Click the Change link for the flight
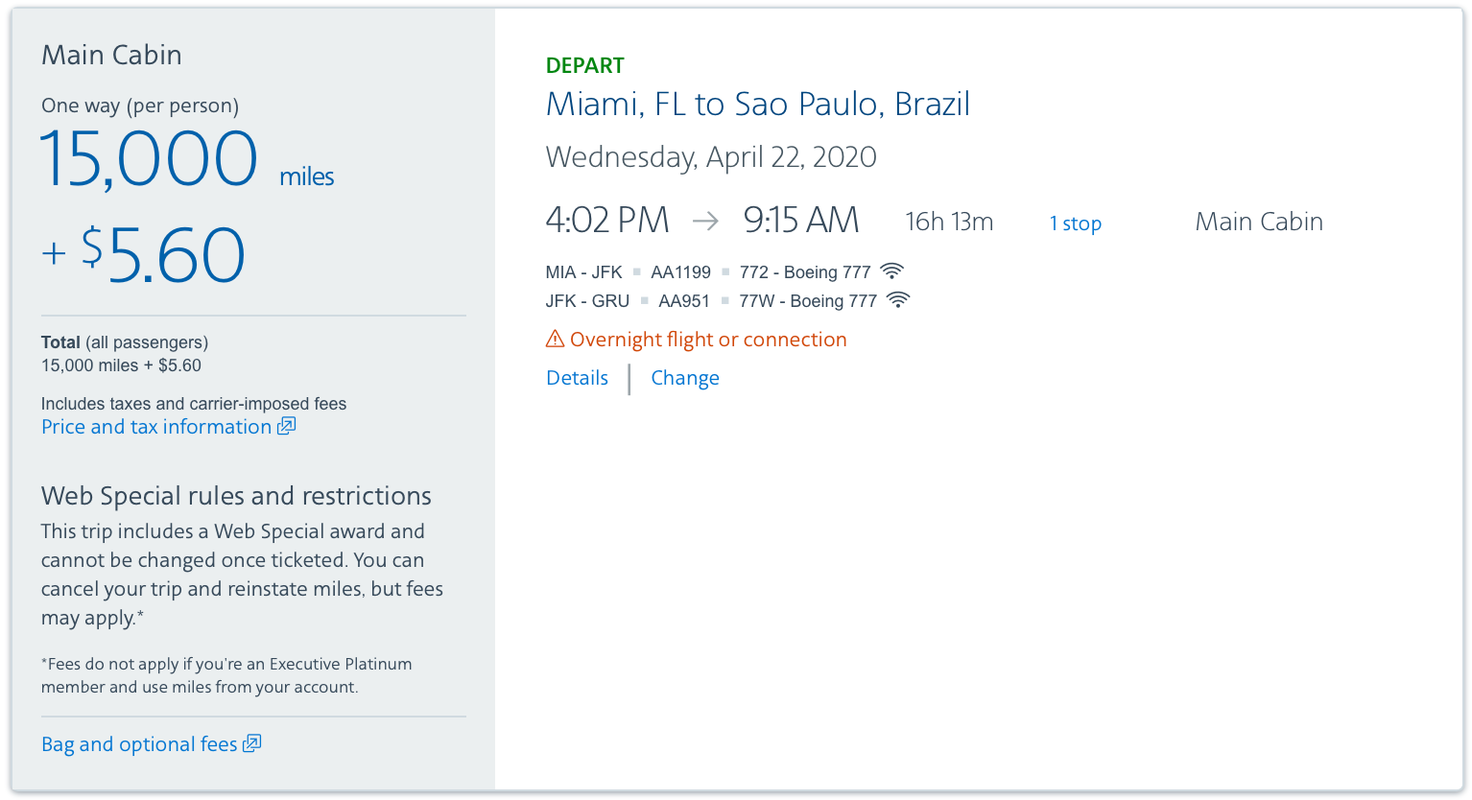The height and width of the screenshot is (800, 1472). click(x=685, y=378)
